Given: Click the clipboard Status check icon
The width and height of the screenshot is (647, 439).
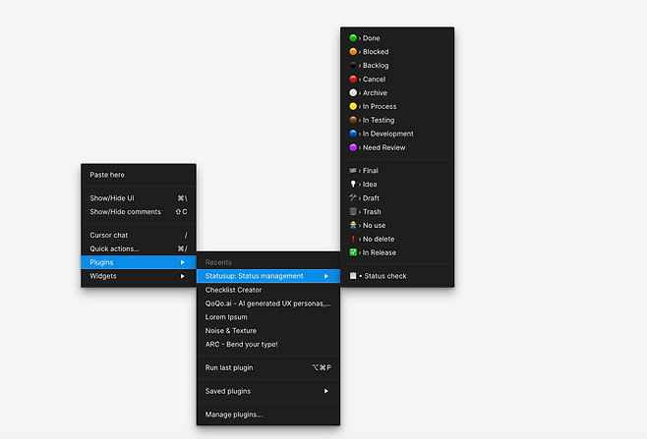Looking at the screenshot, I should pyautogui.click(x=353, y=276).
